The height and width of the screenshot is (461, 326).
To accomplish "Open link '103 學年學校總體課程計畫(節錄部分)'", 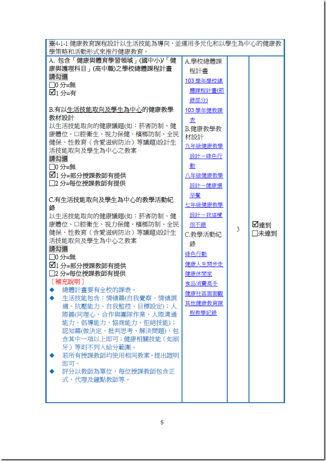I will point(204,90).
